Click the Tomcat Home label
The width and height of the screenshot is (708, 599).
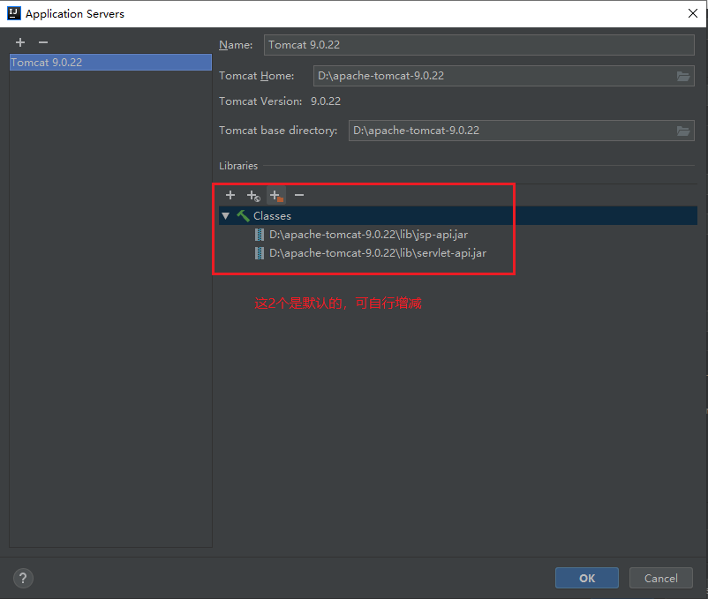click(257, 76)
